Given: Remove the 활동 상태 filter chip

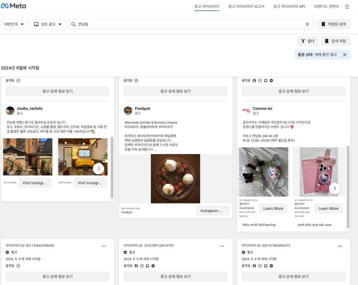Looking at the screenshot, I should pos(345,55).
